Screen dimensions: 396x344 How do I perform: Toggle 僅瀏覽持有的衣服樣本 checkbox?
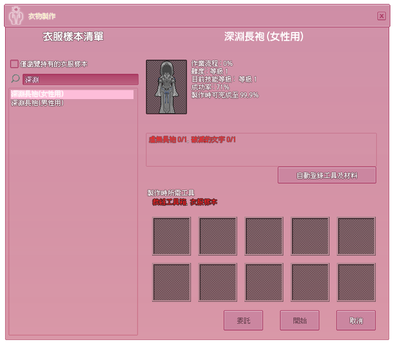point(15,64)
